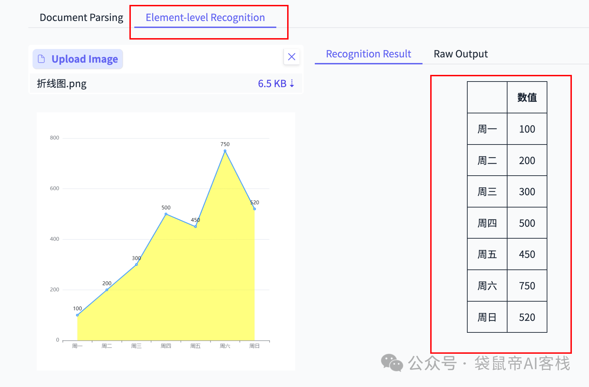
Task: Show the Raw Output tab
Action: (460, 54)
